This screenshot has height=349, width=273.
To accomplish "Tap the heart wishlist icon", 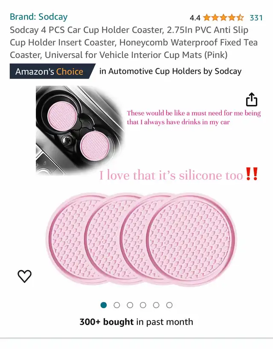I will (x=24, y=276).
